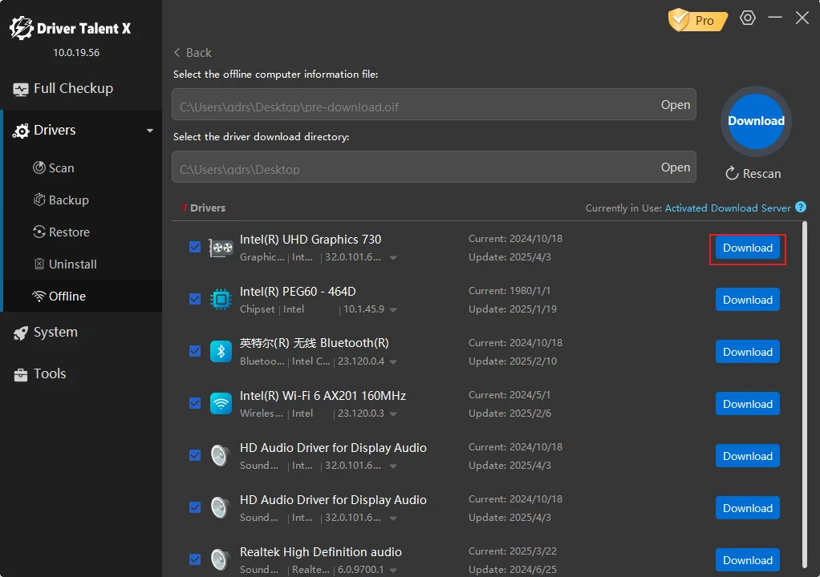Click the Activated Download Server link
Viewport: 820px width, 577px height.
pyautogui.click(x=728, y=208)
